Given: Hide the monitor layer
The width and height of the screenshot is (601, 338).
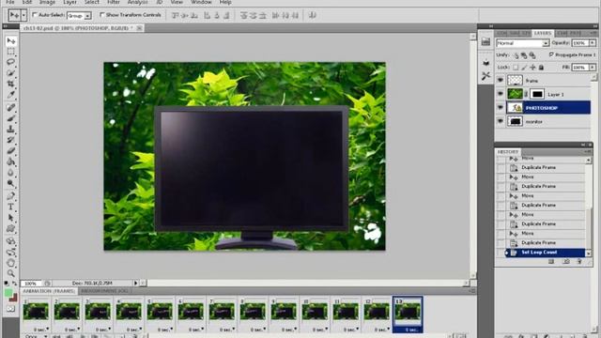Looking at the screenshot, I should click(x=501, y=121).
